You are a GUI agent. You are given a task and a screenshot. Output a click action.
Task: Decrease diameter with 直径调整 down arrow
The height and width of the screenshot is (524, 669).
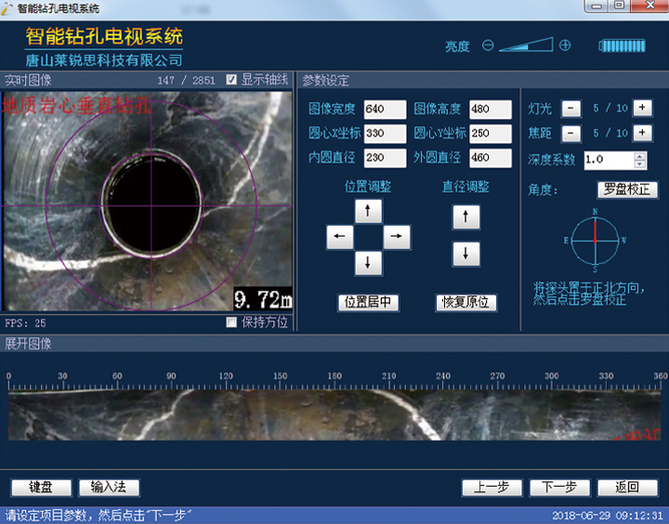466,254
